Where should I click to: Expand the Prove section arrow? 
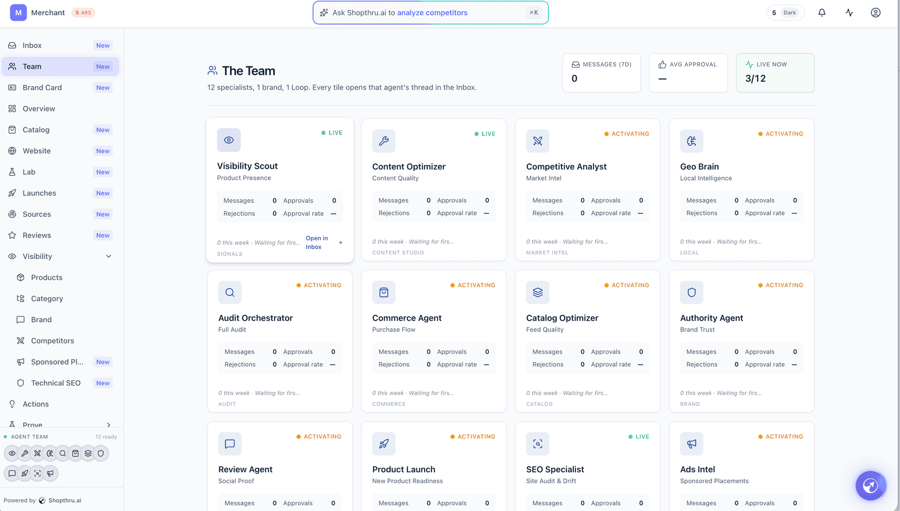click(x=109, y=425)
